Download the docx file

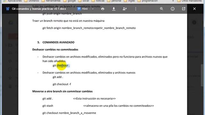114,9
